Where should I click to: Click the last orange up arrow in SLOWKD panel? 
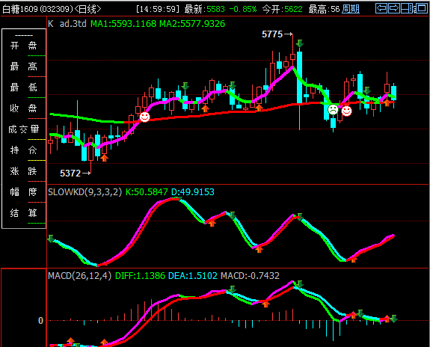(353, 259)
